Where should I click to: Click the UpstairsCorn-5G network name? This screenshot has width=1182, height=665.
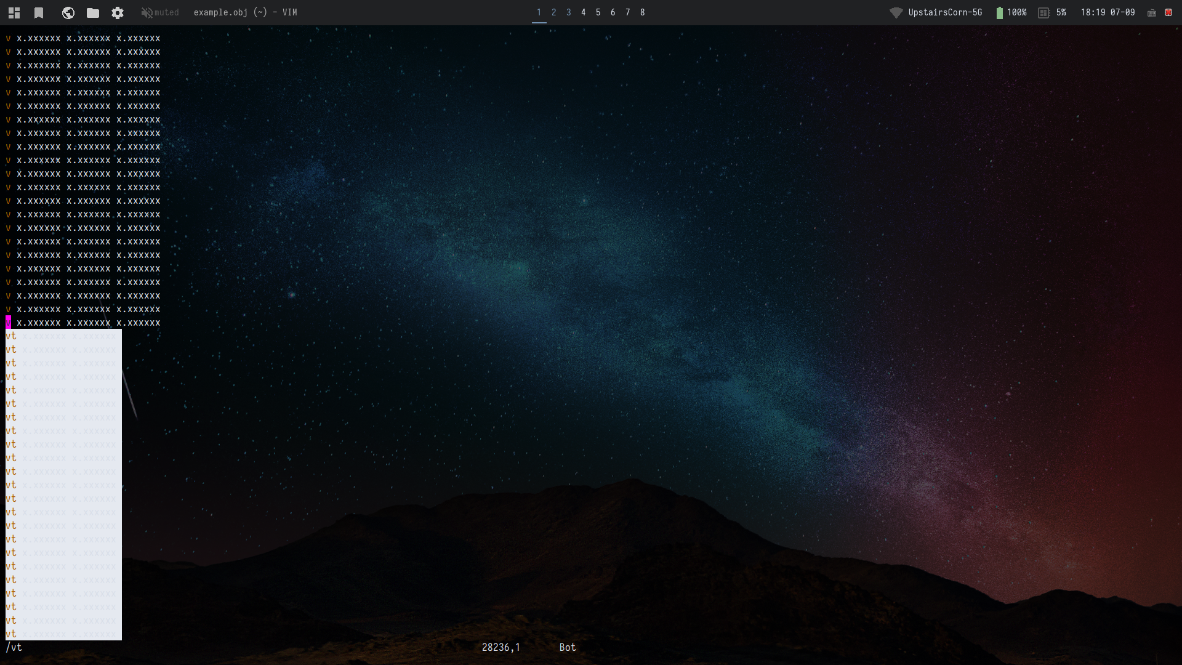945,12
